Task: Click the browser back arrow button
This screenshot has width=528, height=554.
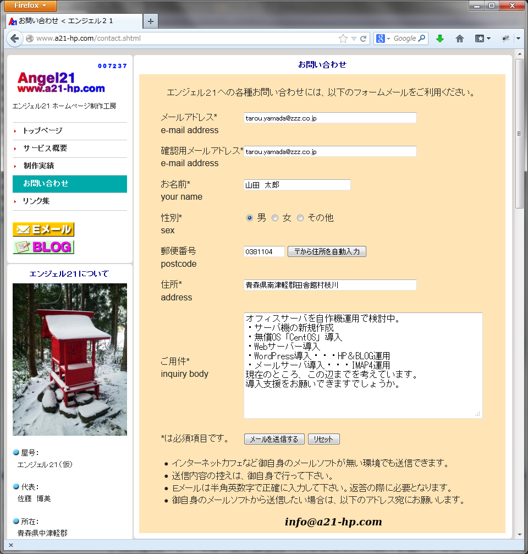Action: [x=14, y=39]
